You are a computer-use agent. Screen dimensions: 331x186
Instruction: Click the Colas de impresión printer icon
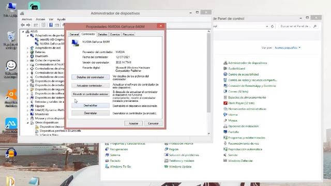pos(32,60)
